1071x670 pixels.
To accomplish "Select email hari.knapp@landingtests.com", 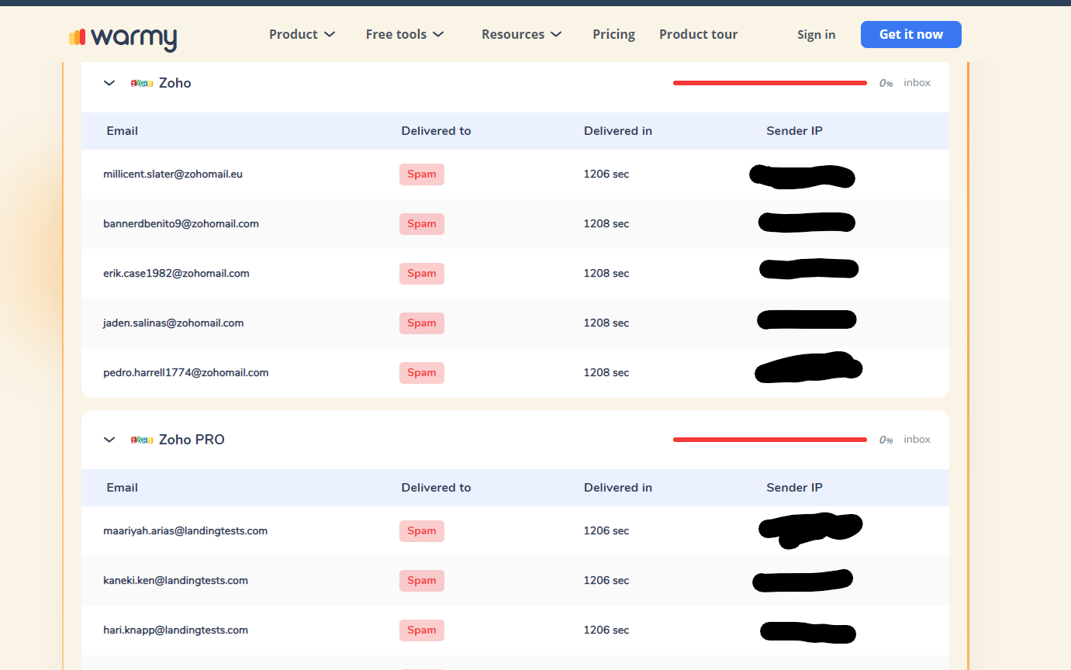I will [175, 630].
